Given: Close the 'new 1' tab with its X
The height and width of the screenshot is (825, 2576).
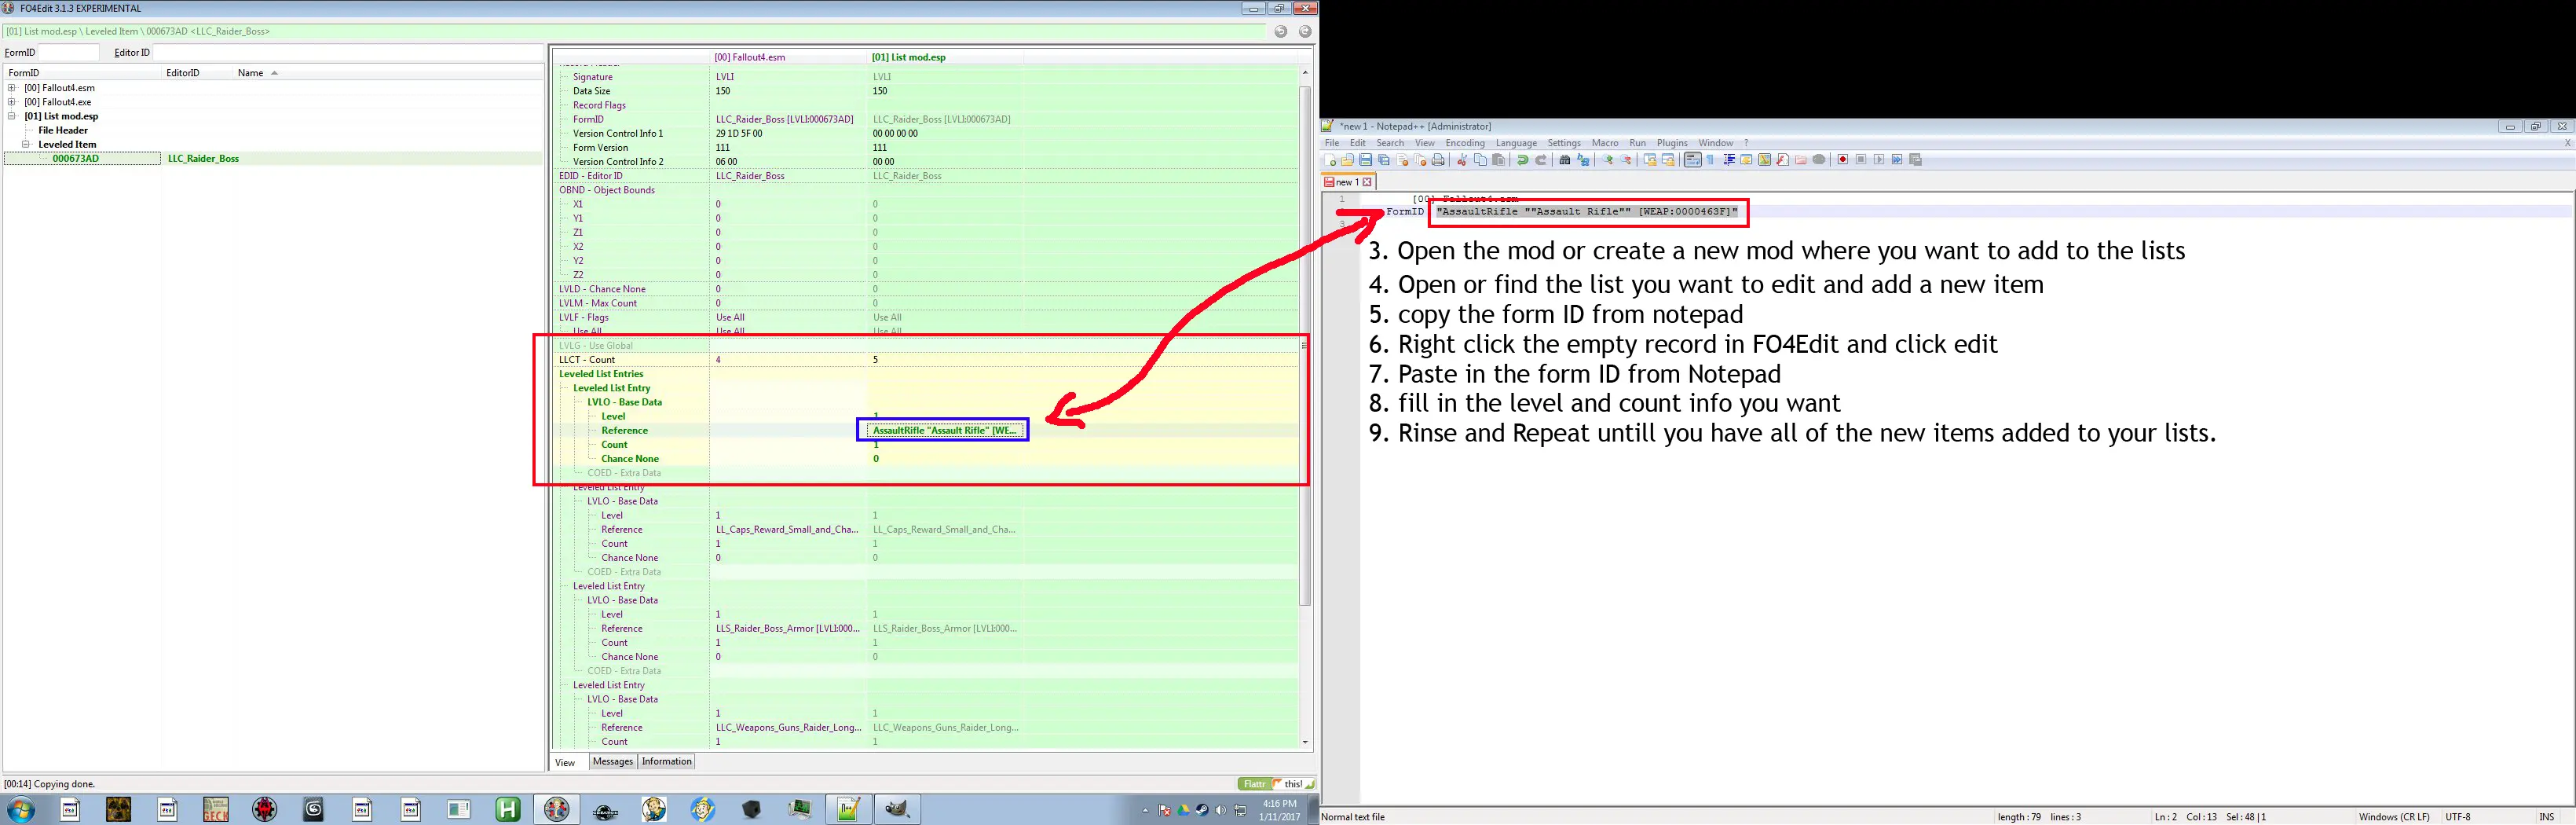Looking at the screenshot, I should [1367, 182].
